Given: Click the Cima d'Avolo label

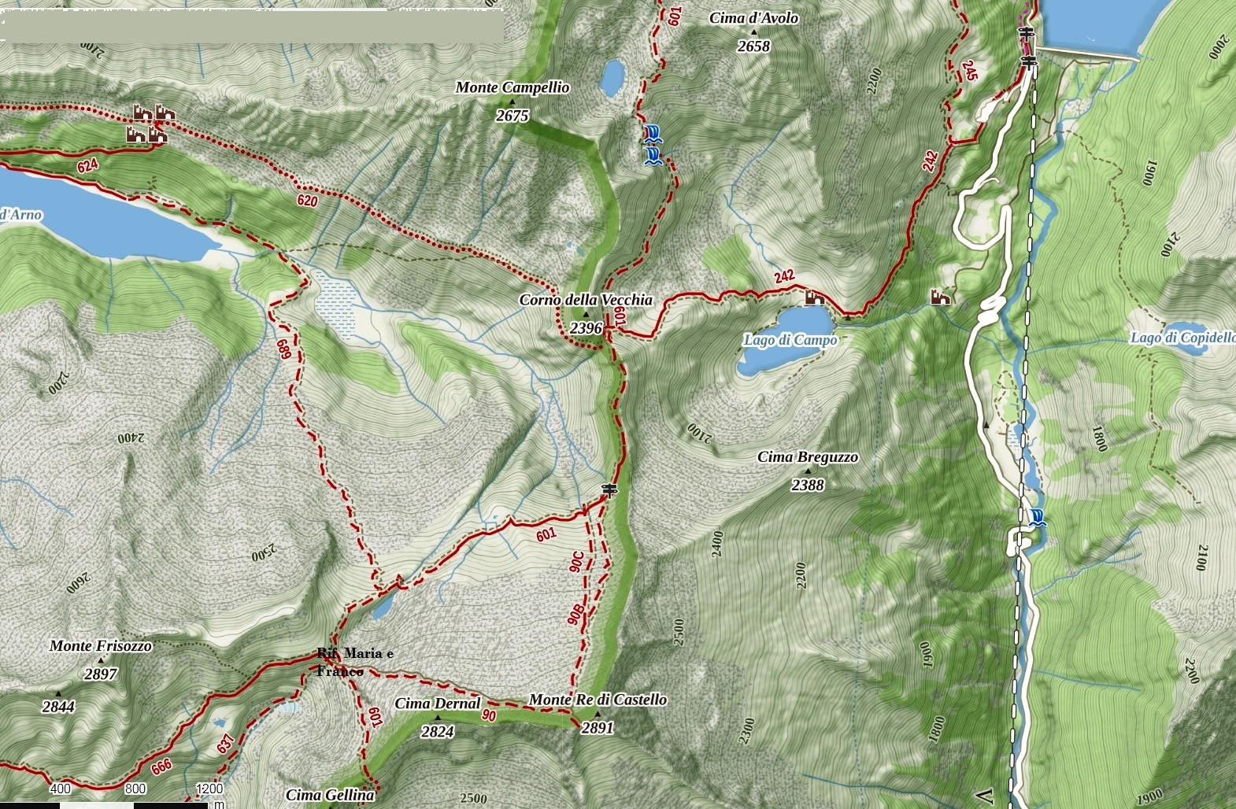Looking at the screenshot, I should 753,18.
